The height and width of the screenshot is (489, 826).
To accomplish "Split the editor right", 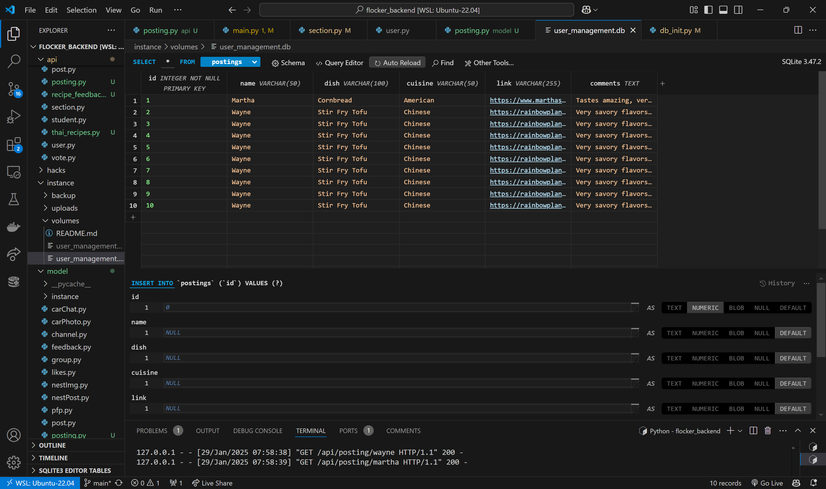I will point(798,30).
